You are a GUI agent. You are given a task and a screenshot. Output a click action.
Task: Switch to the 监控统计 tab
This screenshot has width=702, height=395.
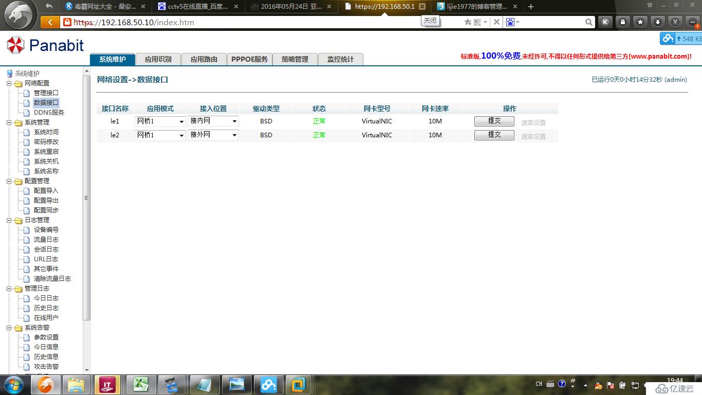click(x=340, y=59)
